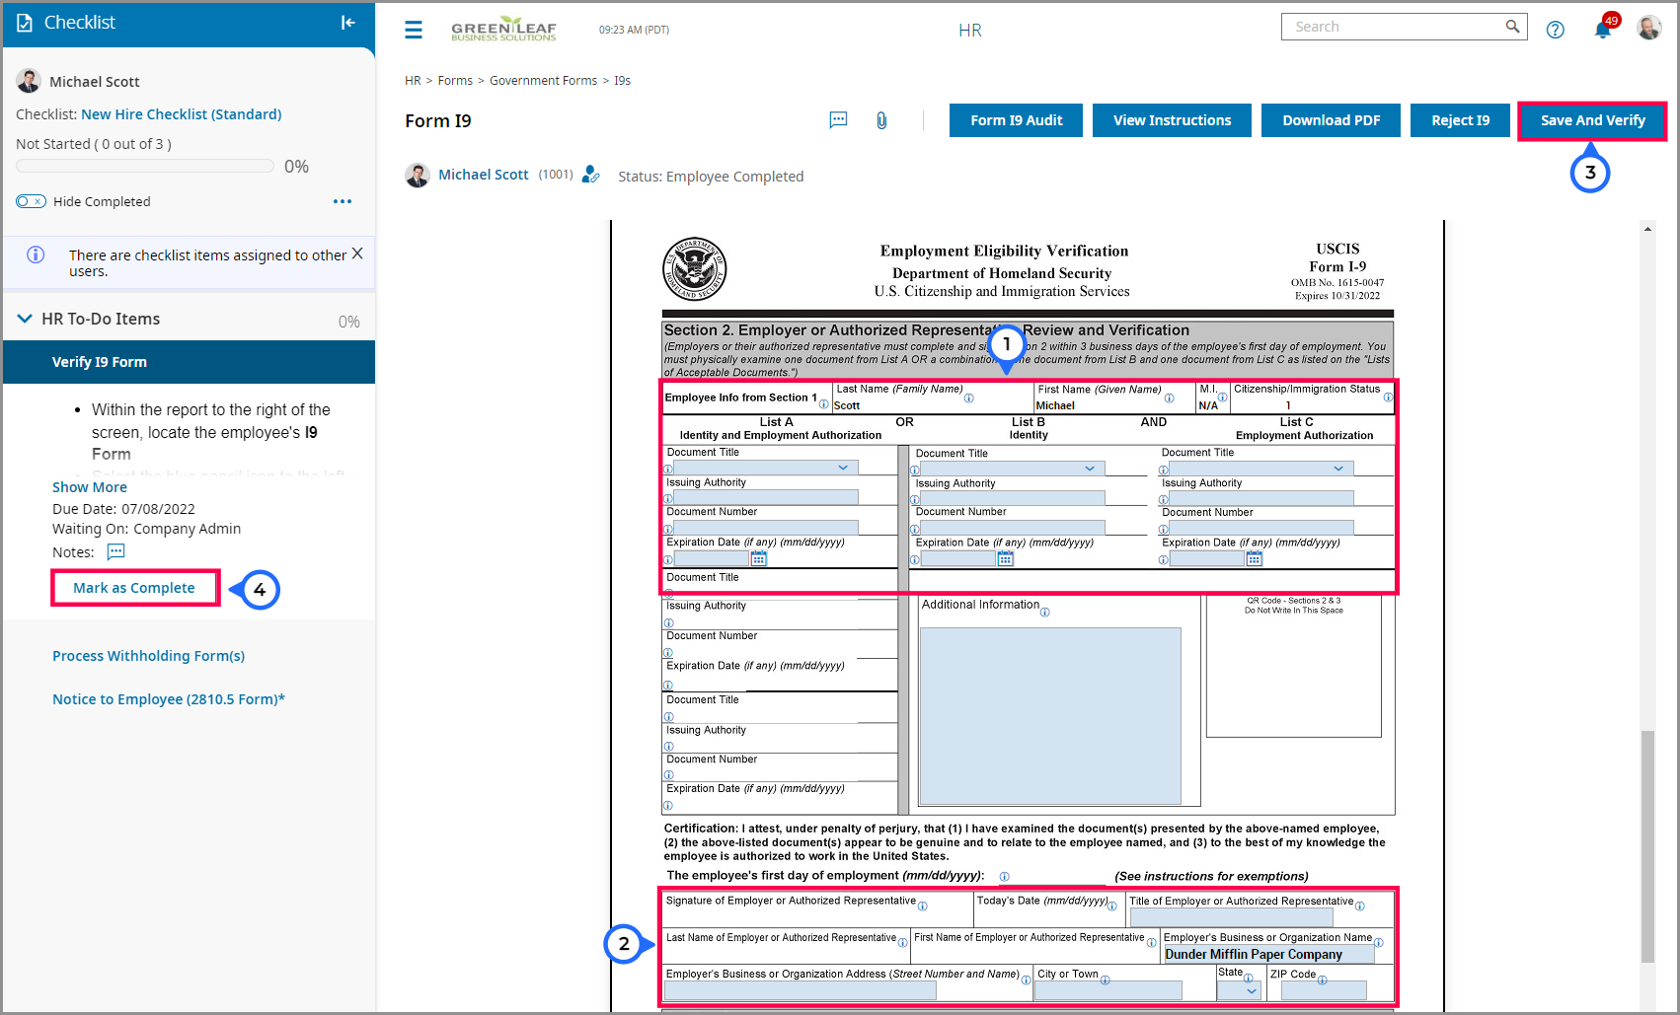This screenshot has height=1015, width=1680.
Task: Expand instructions with Show More
Action: point(90,487)
